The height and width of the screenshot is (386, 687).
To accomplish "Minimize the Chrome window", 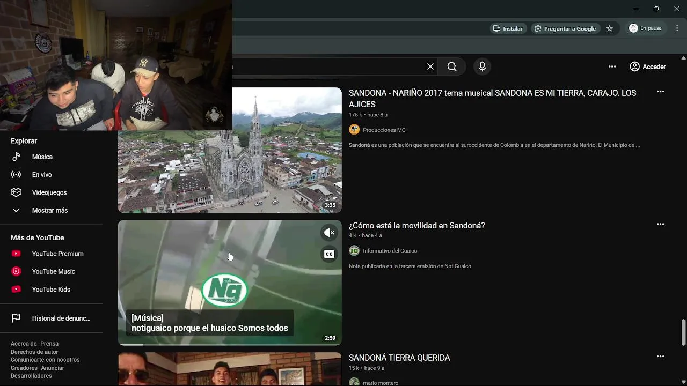I will (x=636, y=9).
